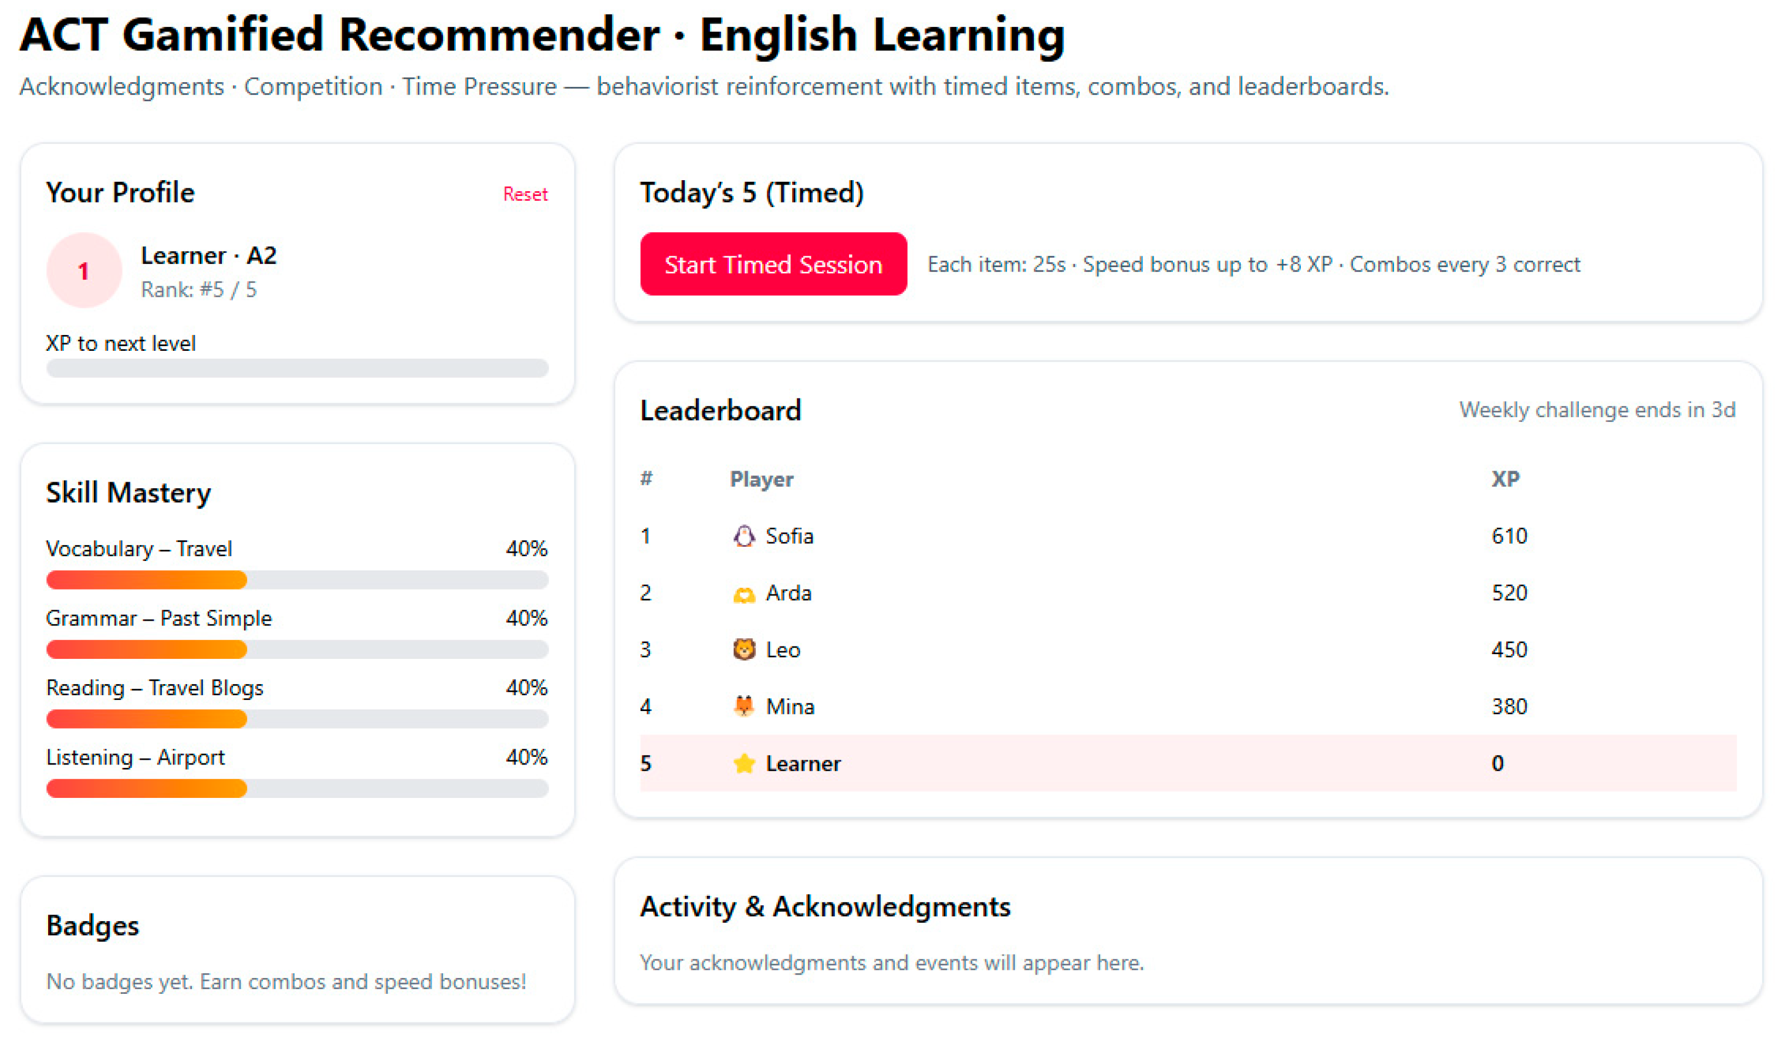
Task: Click Leo's lion avatar icon
Action: tap(743, 649)
